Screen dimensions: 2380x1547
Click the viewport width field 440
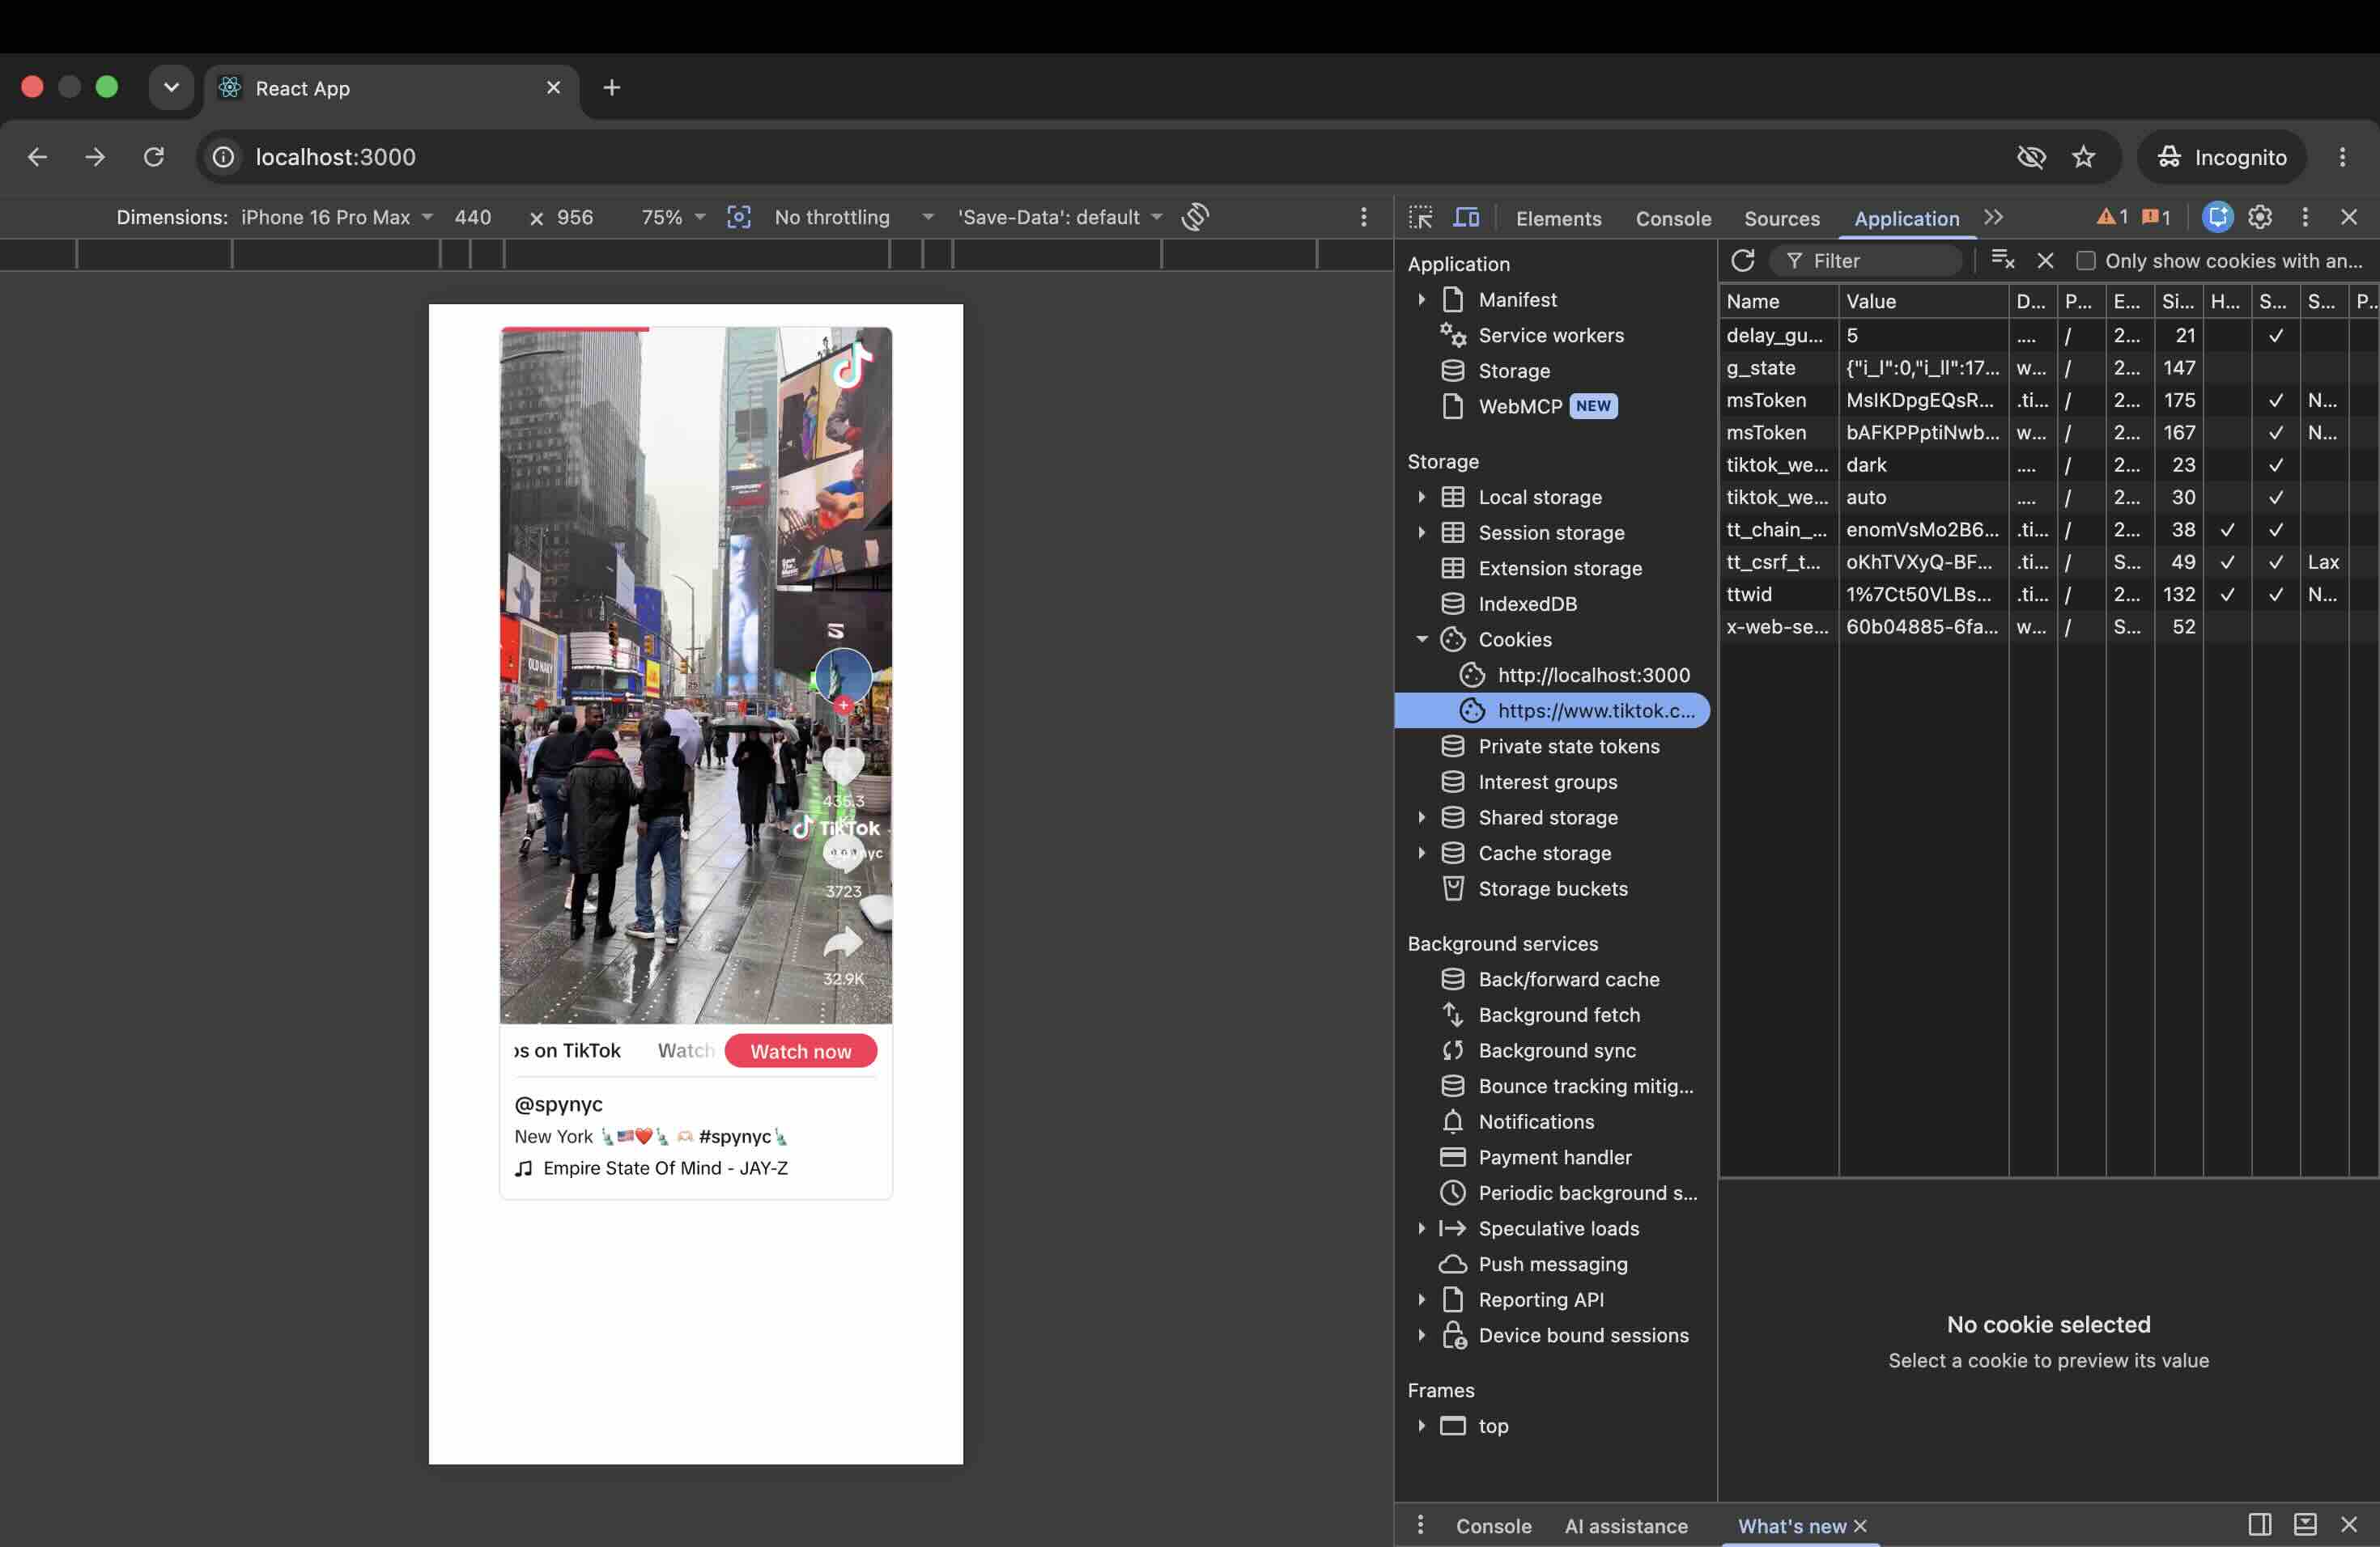coord(472,217)
